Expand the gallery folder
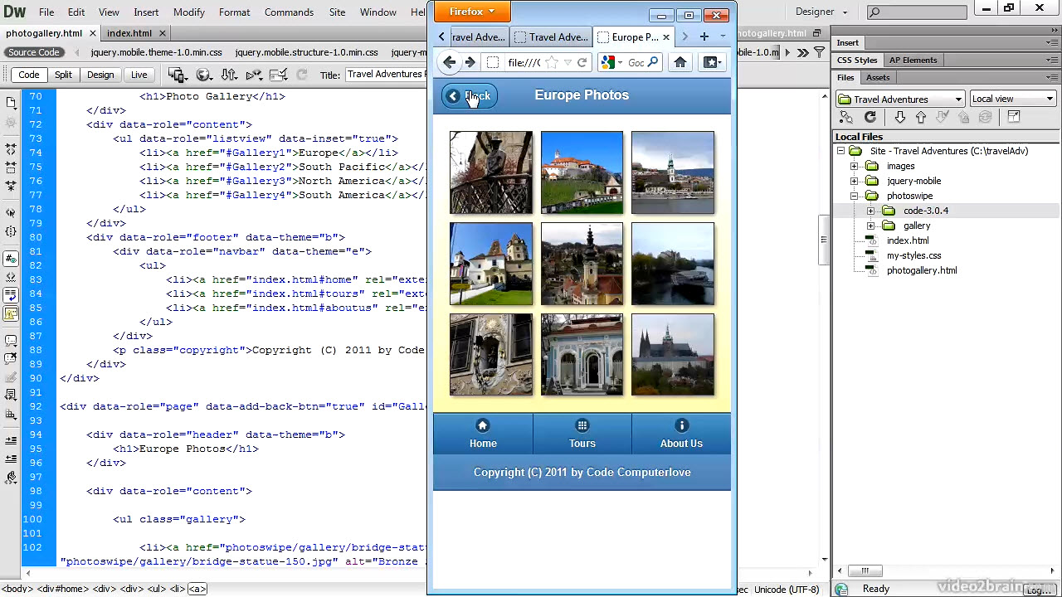Screen dimensions: 1062x597 pos(870,226)
